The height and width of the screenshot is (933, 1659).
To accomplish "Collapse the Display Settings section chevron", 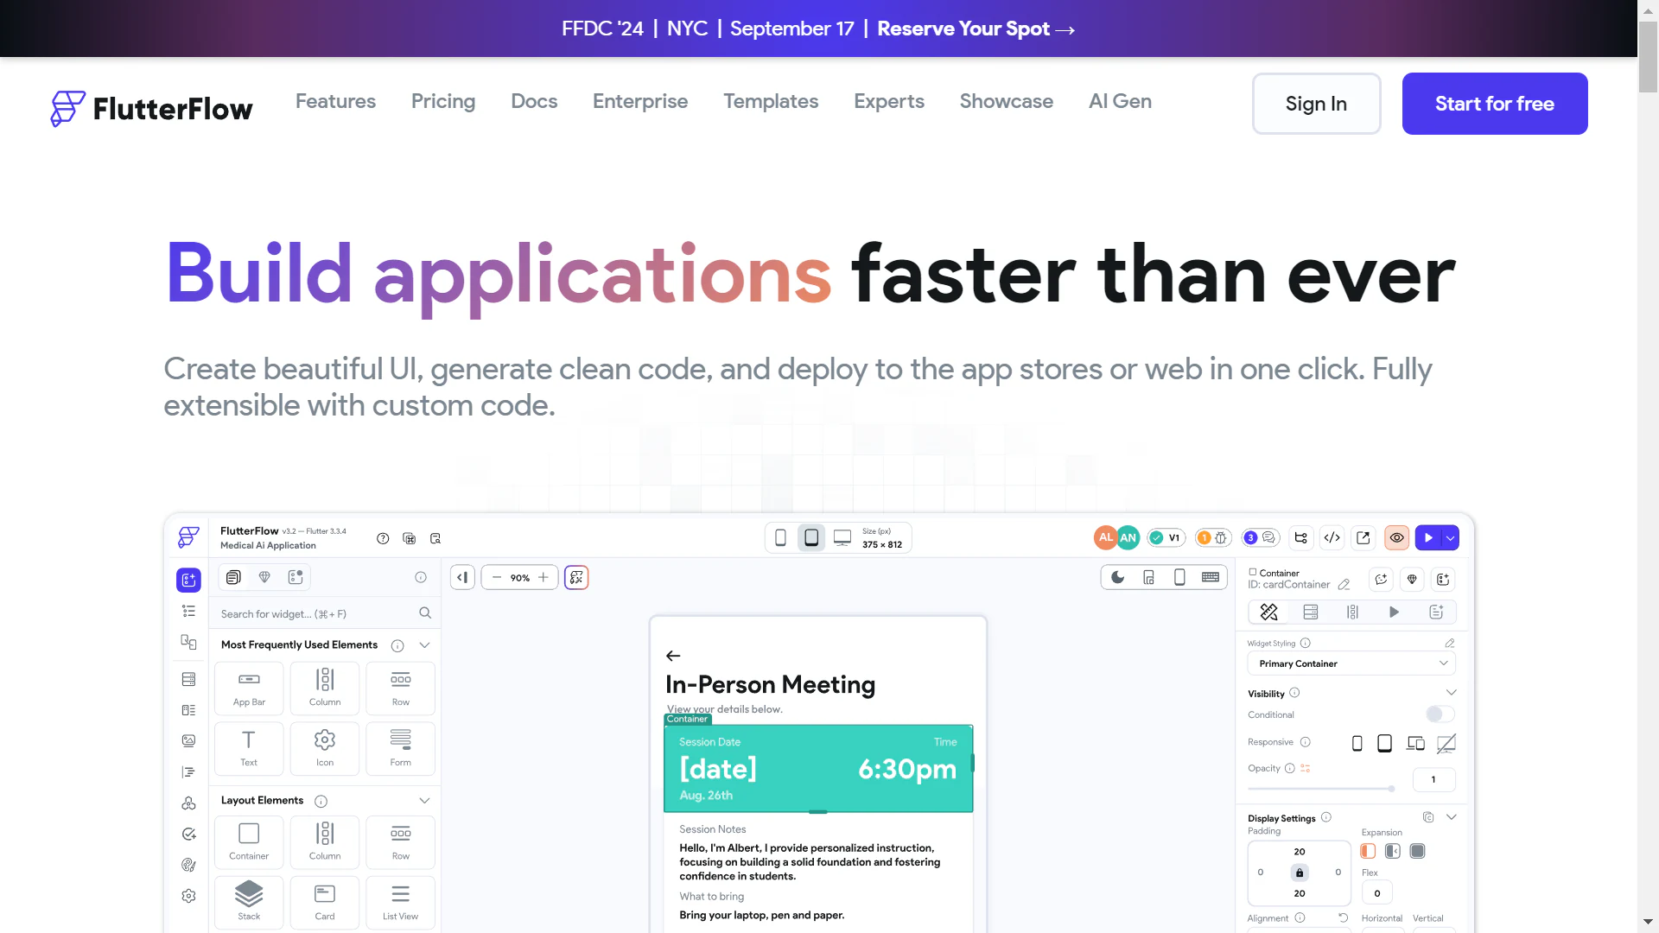I will point(1452,817).
